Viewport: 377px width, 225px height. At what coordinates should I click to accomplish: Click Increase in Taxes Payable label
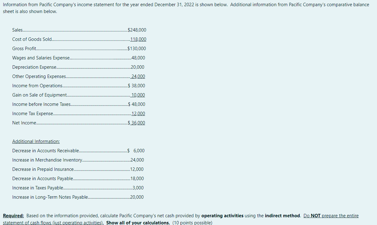pyautogui.click(x=38, y=188)
